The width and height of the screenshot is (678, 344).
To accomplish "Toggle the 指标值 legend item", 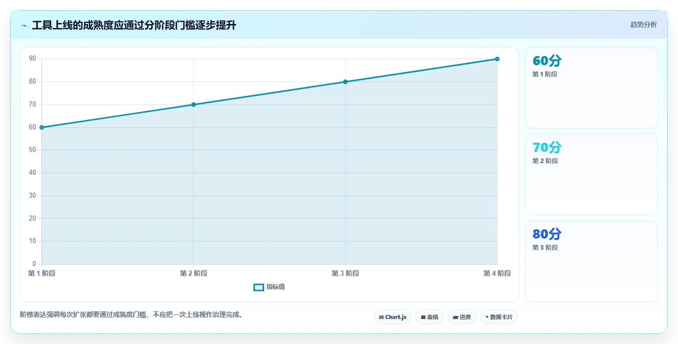I will pos(269,287).
